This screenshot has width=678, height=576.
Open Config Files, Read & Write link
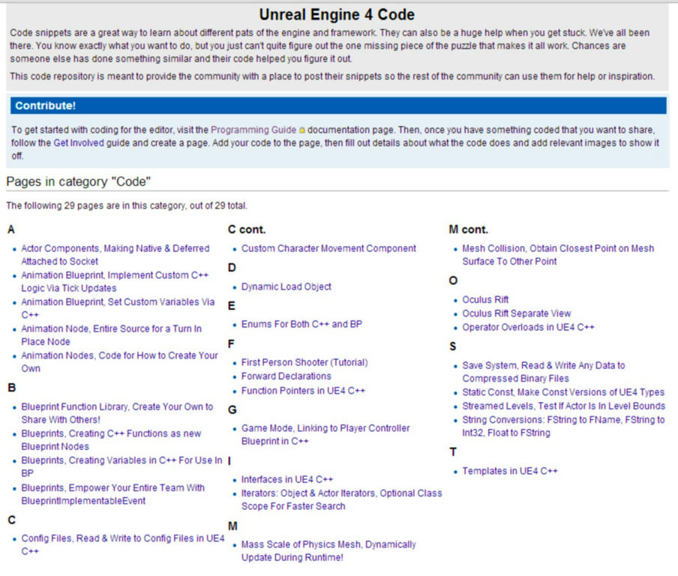pyautogui.click(x=123, y=544)
